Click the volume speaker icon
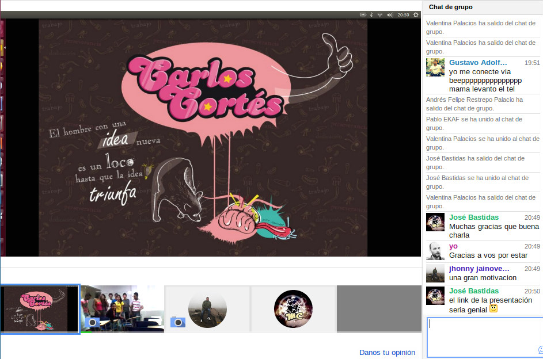Viewport: 543px width, 359px height. (x=390, y=15)
